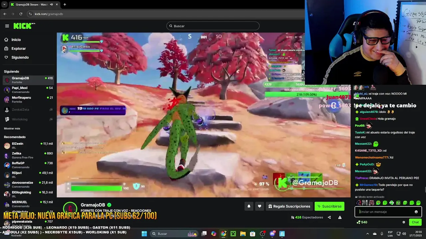Select Morfinaperu channel
The image size is (426, 239).
point(28,100)
